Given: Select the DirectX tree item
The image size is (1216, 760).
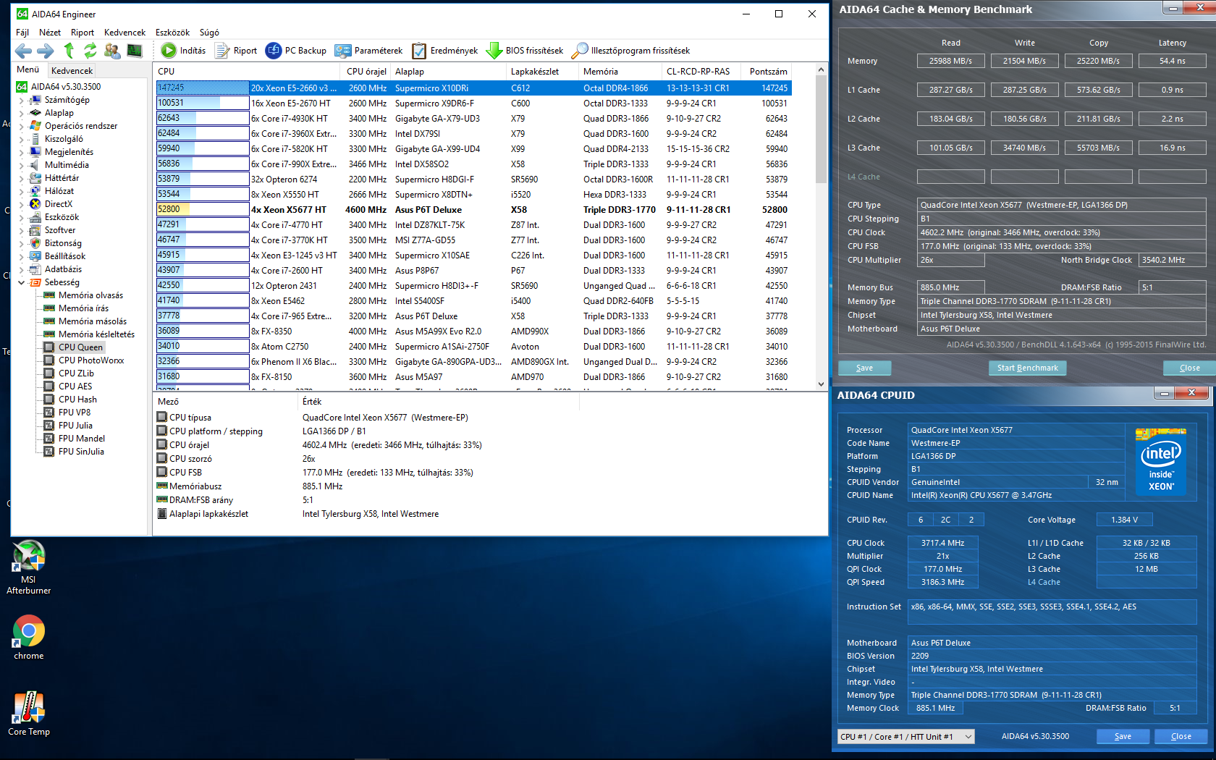Looking at the screenshot, I should [x=58, y=204].
